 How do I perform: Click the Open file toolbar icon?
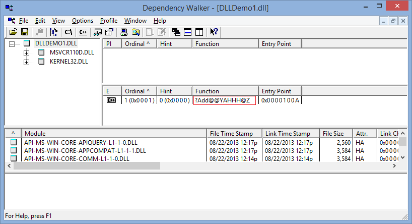point(14,32)
